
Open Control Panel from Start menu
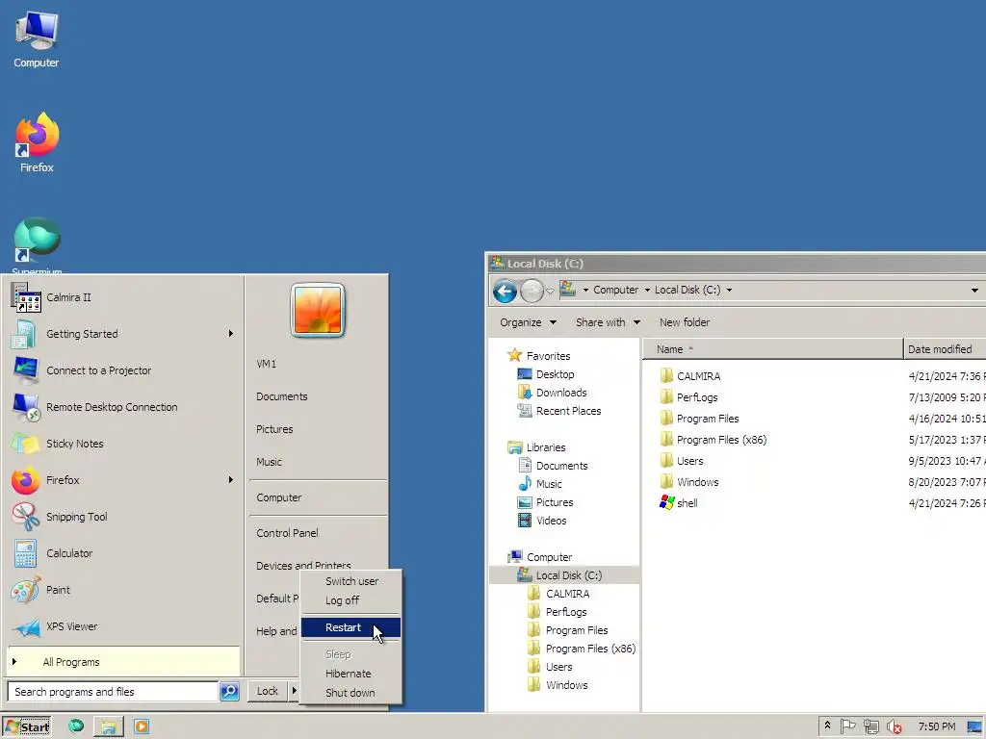(318, 533)
